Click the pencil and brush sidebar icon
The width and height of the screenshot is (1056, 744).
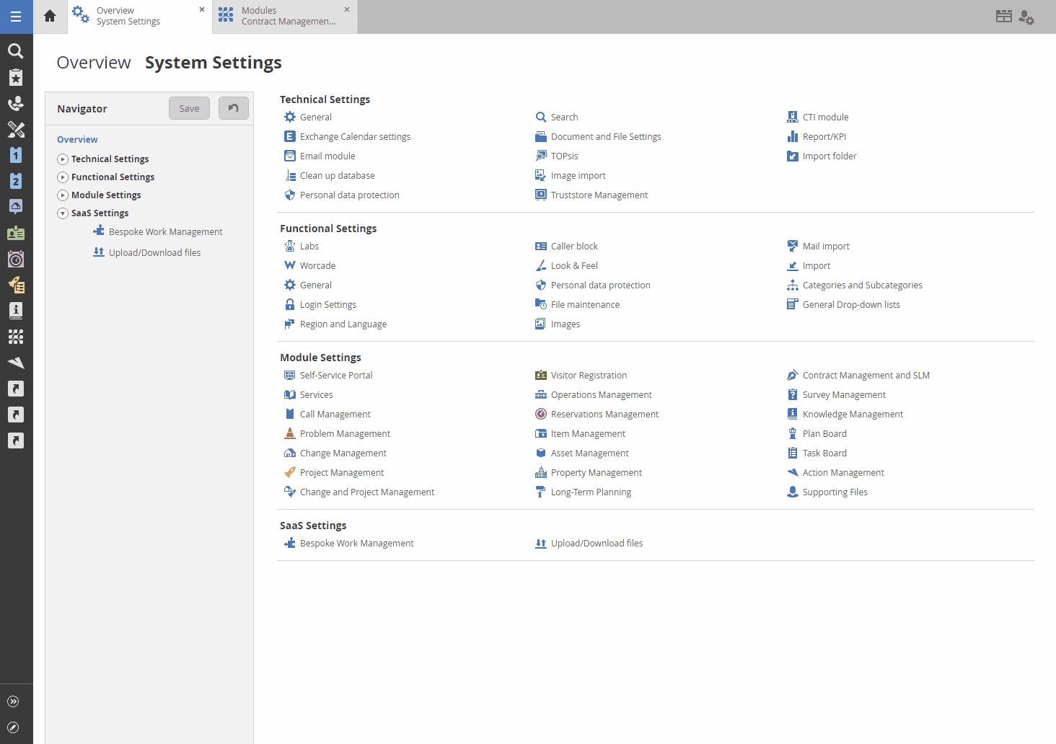16,129
